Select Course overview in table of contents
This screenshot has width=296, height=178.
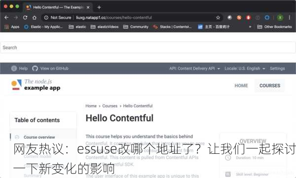(x=39, y=137)
